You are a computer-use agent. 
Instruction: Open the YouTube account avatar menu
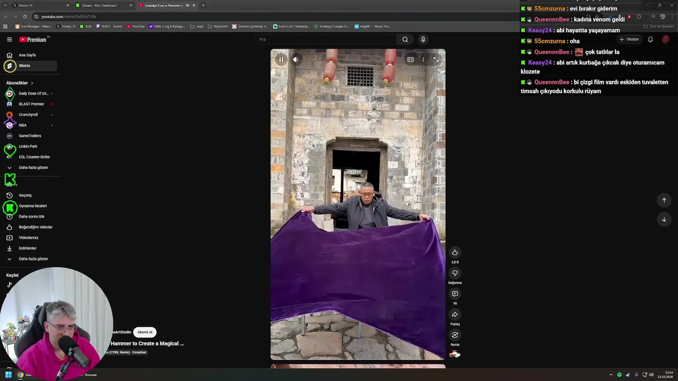pos(666,39)
